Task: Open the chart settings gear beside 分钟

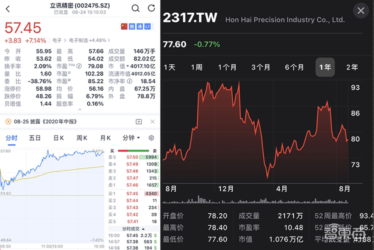Action: click(x=151, y=138)
